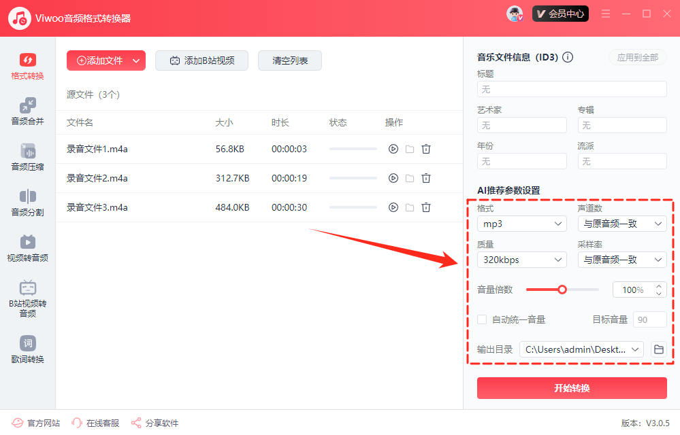This screenshot has height=435, width=680.
Task: Click the 标题 input field
Action: pos(572,89)
